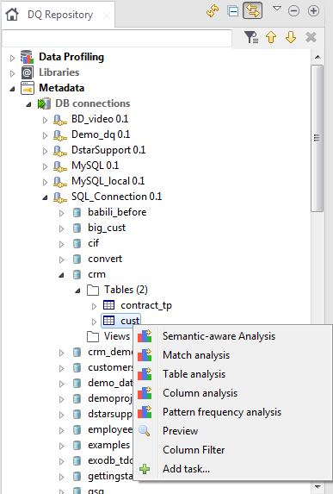Click the down arrow search navigation icon
The height and width of the screenshot is (494, 333).
pyautogui.click(x=291, y=37)
